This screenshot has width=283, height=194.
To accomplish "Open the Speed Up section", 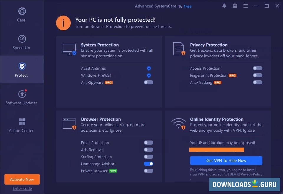I will tap(22, 42).
